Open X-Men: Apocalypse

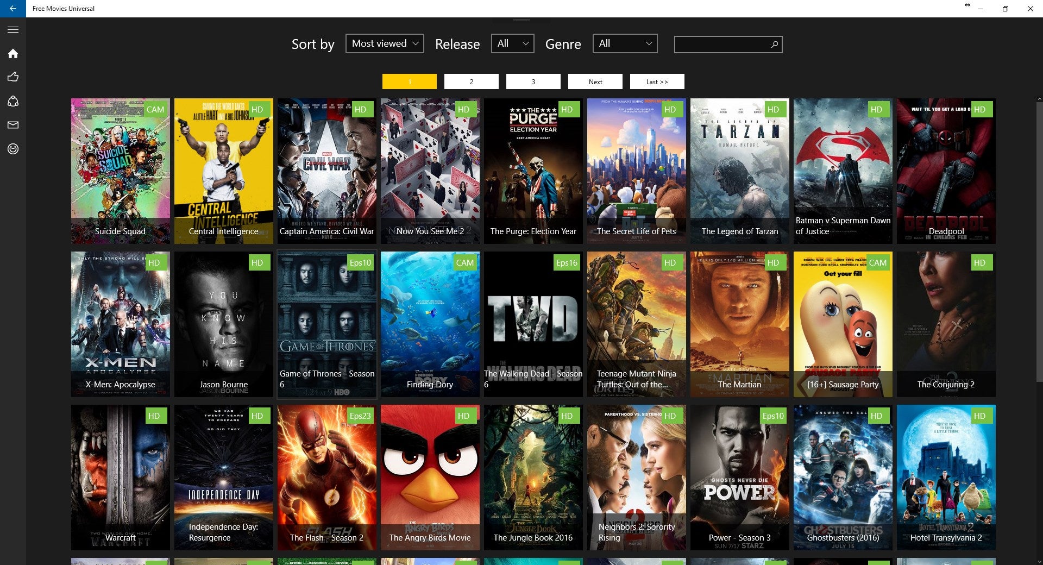121,324
